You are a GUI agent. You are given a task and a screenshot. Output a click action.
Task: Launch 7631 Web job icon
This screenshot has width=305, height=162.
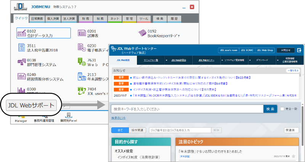[82, 62]
